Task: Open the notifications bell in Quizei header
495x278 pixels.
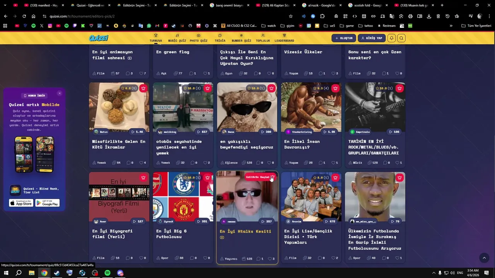Action: coord(391,38)
